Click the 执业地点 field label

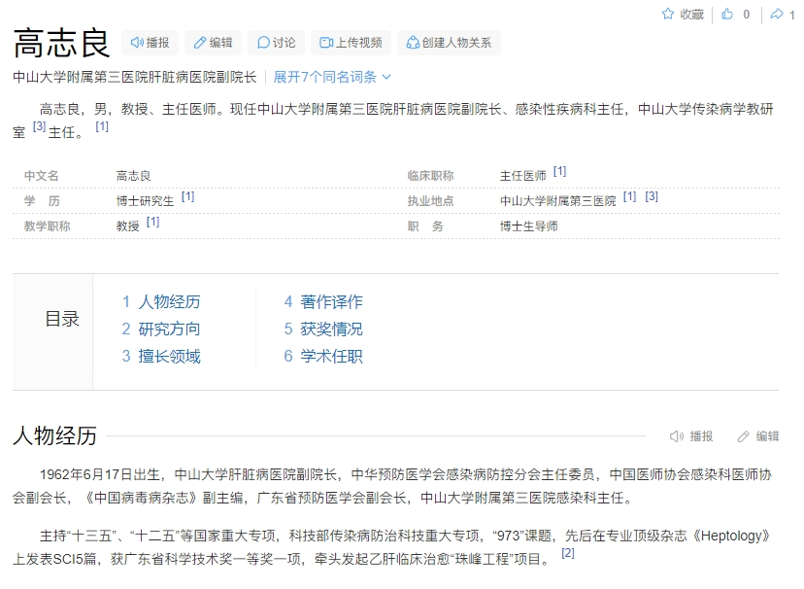(x=431, y=201)
